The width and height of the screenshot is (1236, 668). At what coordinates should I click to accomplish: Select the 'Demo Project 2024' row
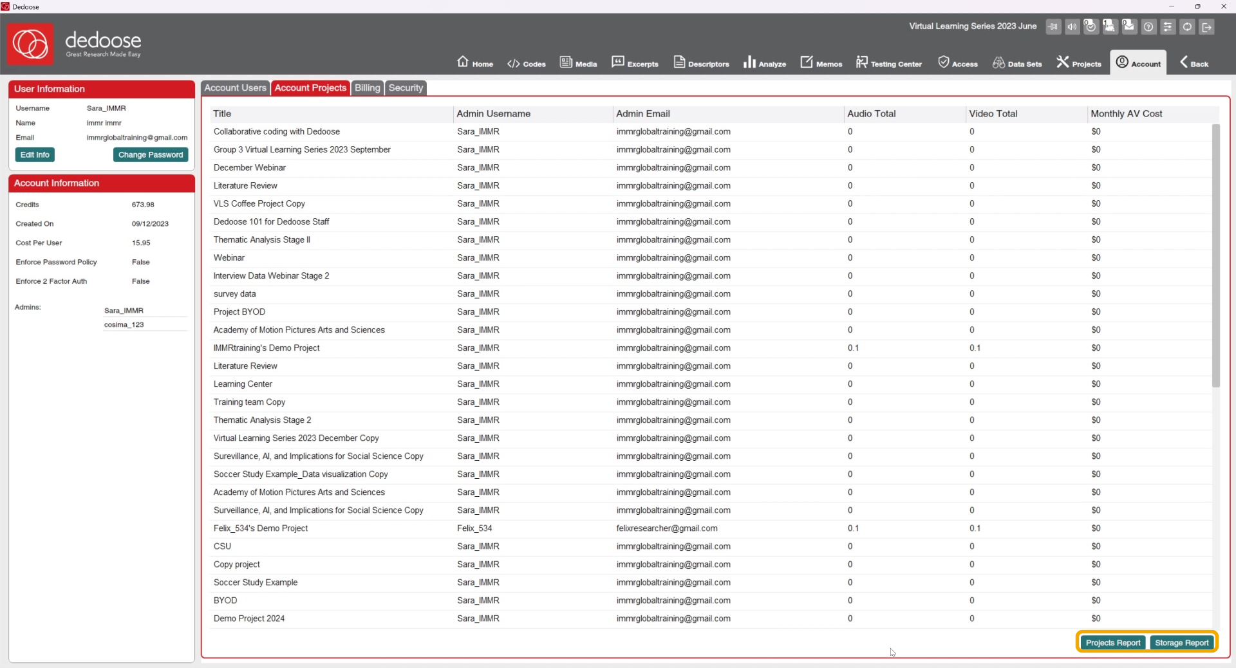tap(711, 618)
